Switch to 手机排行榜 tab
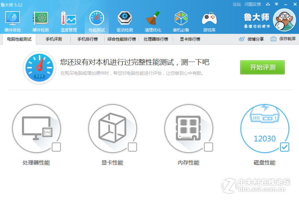Image resolution: width=299 pixels, height=202 pixels. [x=87, y=39]
